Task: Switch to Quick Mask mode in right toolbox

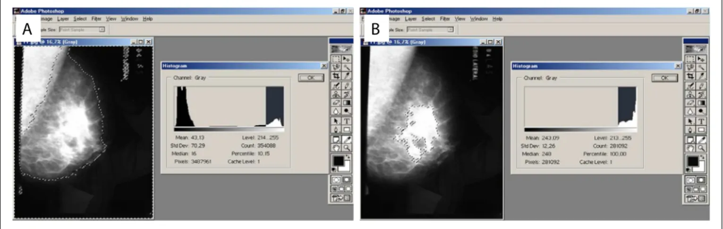Action: point(702,180)
